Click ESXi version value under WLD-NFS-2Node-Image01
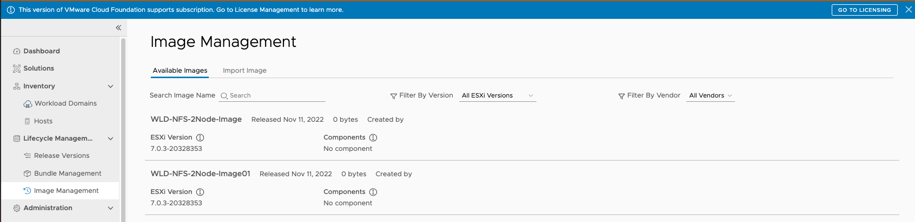The image size is (915, 222). [176, 203]
